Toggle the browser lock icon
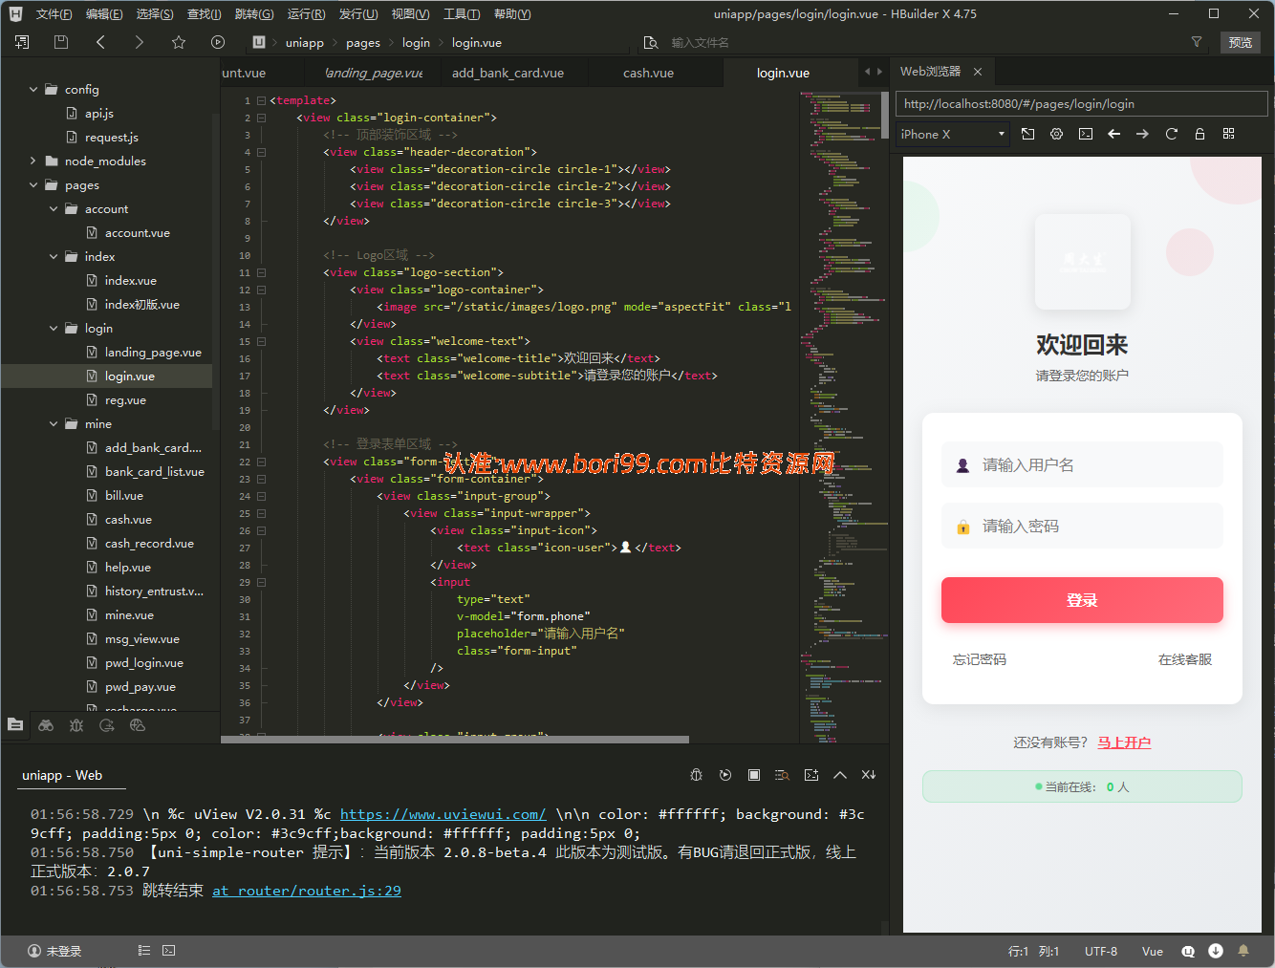 click(1200, 134)
